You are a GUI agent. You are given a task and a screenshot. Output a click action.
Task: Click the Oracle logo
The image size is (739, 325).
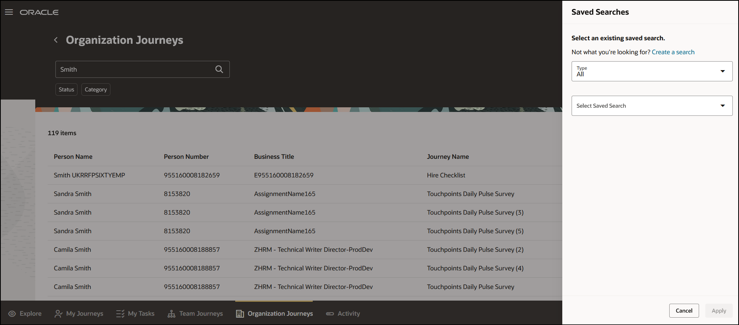(39, 12)
